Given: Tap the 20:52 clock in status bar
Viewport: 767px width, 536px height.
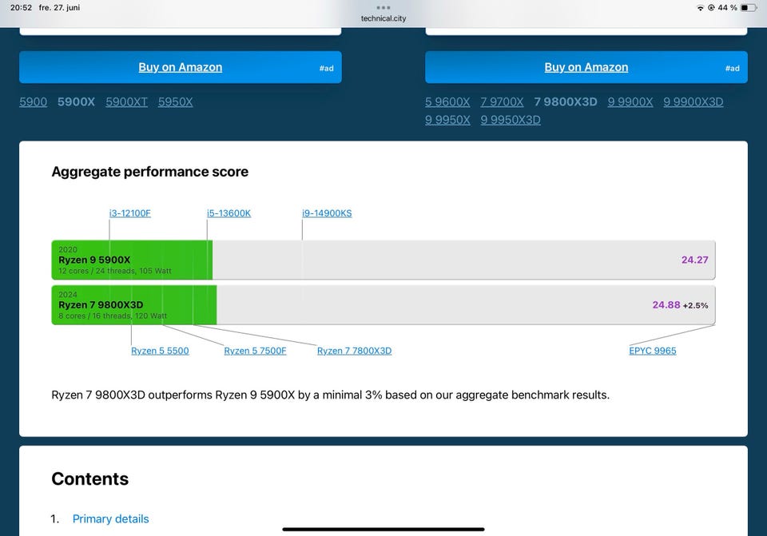Looking at the screenshot, I should (21, 8).
